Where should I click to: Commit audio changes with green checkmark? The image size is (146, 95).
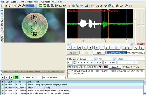point(136,48)
